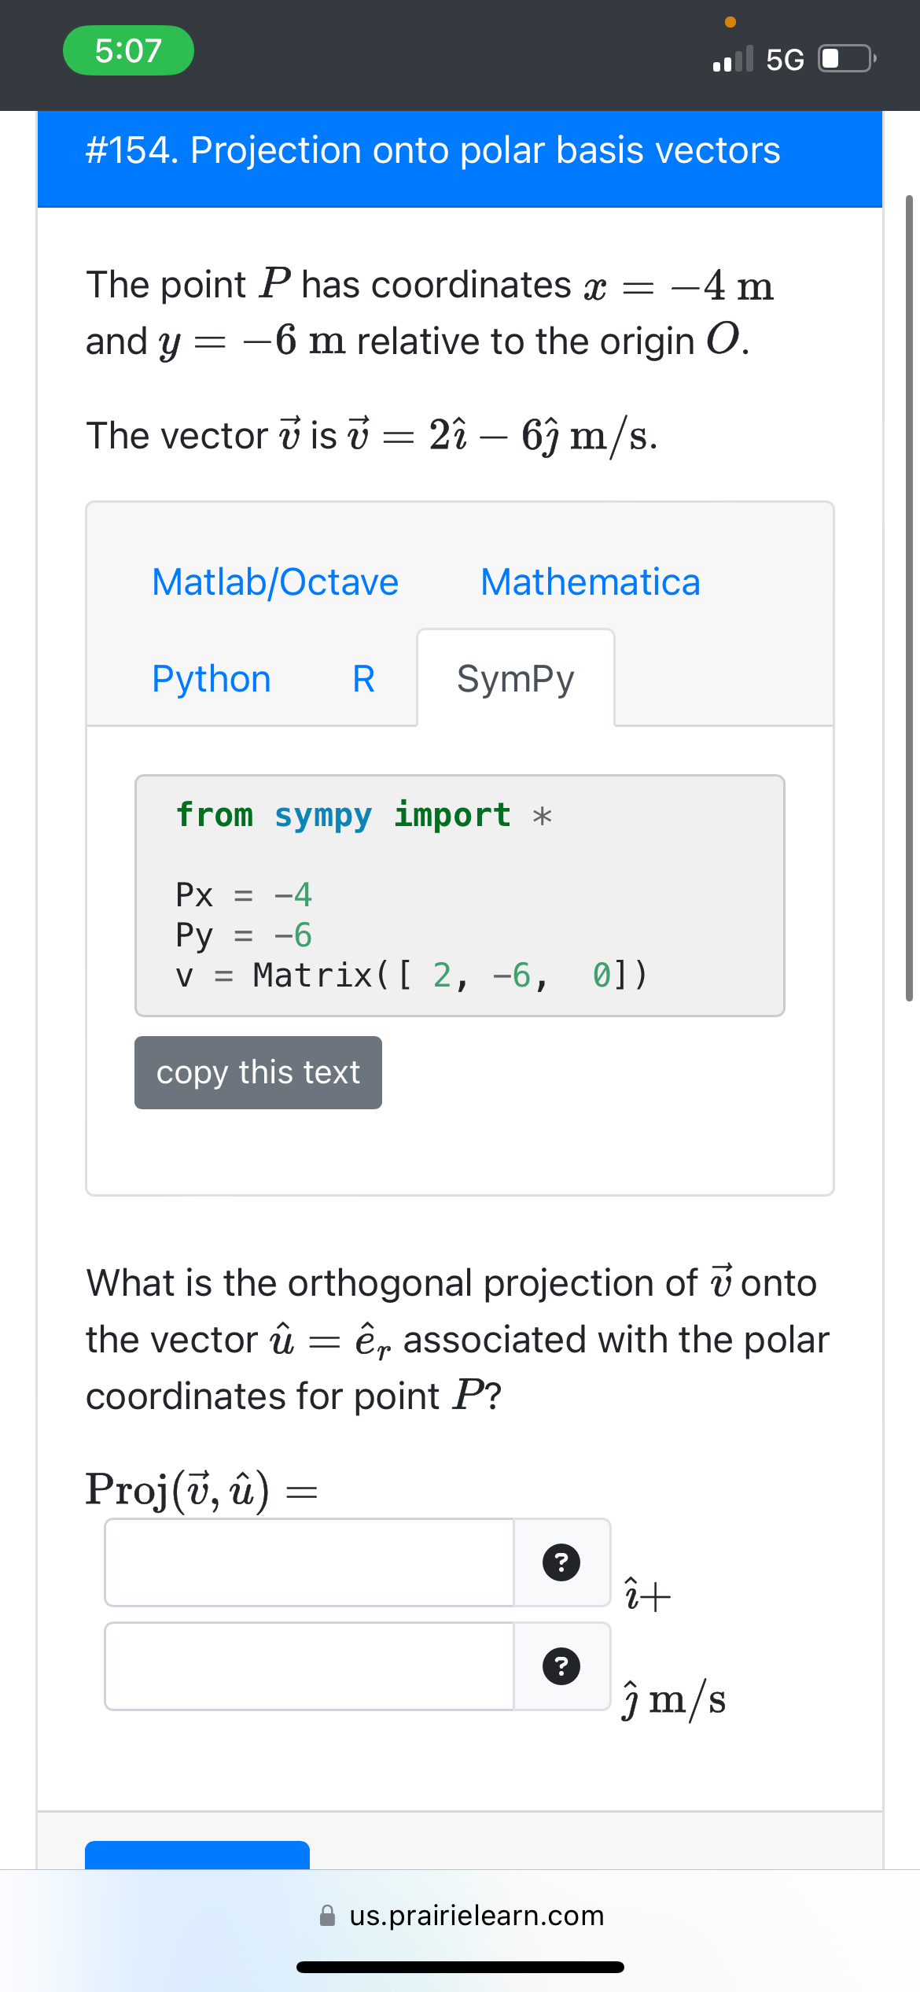Keep the SymPy tab selected
This screenshot has width=920, height=1992.
pos(515,678)
